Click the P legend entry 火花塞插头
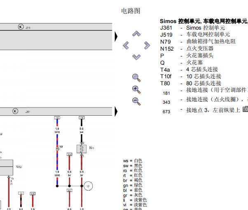This screenshot has height=210, width=248. 187,56
